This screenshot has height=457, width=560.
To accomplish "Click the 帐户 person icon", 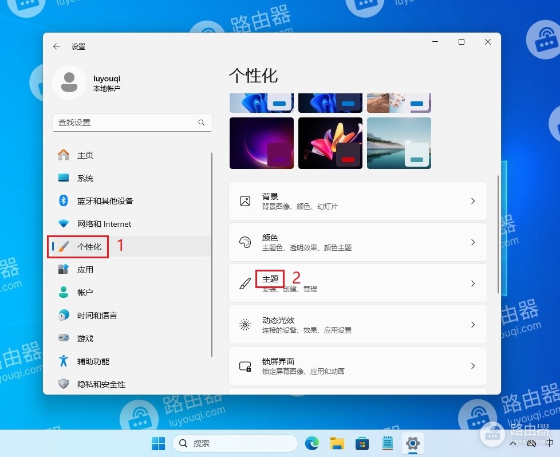I will (x=64, y=292).
